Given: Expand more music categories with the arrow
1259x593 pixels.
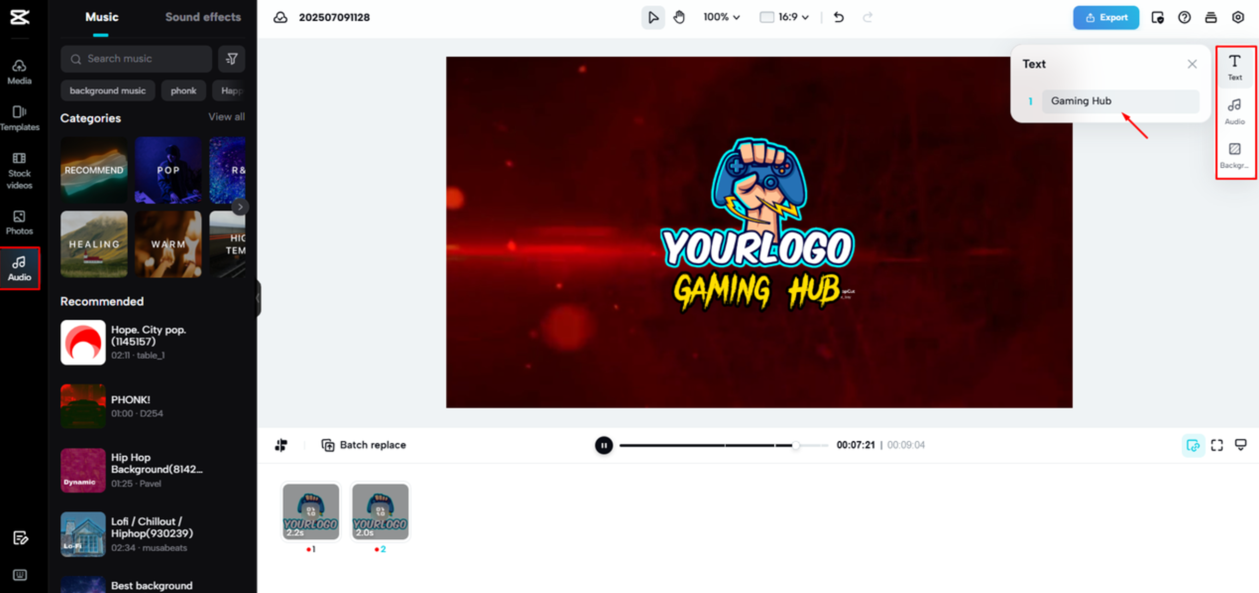Looking at the screenshot, I should click(240, 206).
